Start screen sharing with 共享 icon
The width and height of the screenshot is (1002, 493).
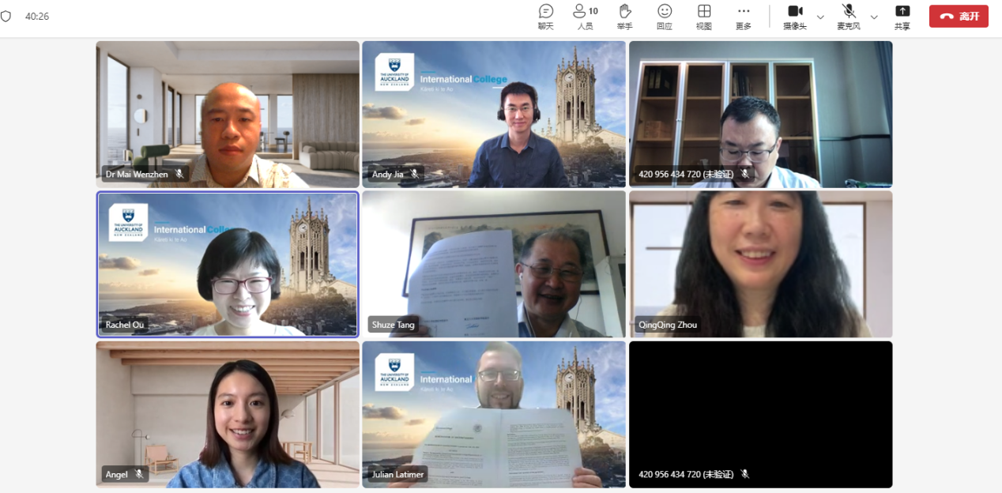902,16
